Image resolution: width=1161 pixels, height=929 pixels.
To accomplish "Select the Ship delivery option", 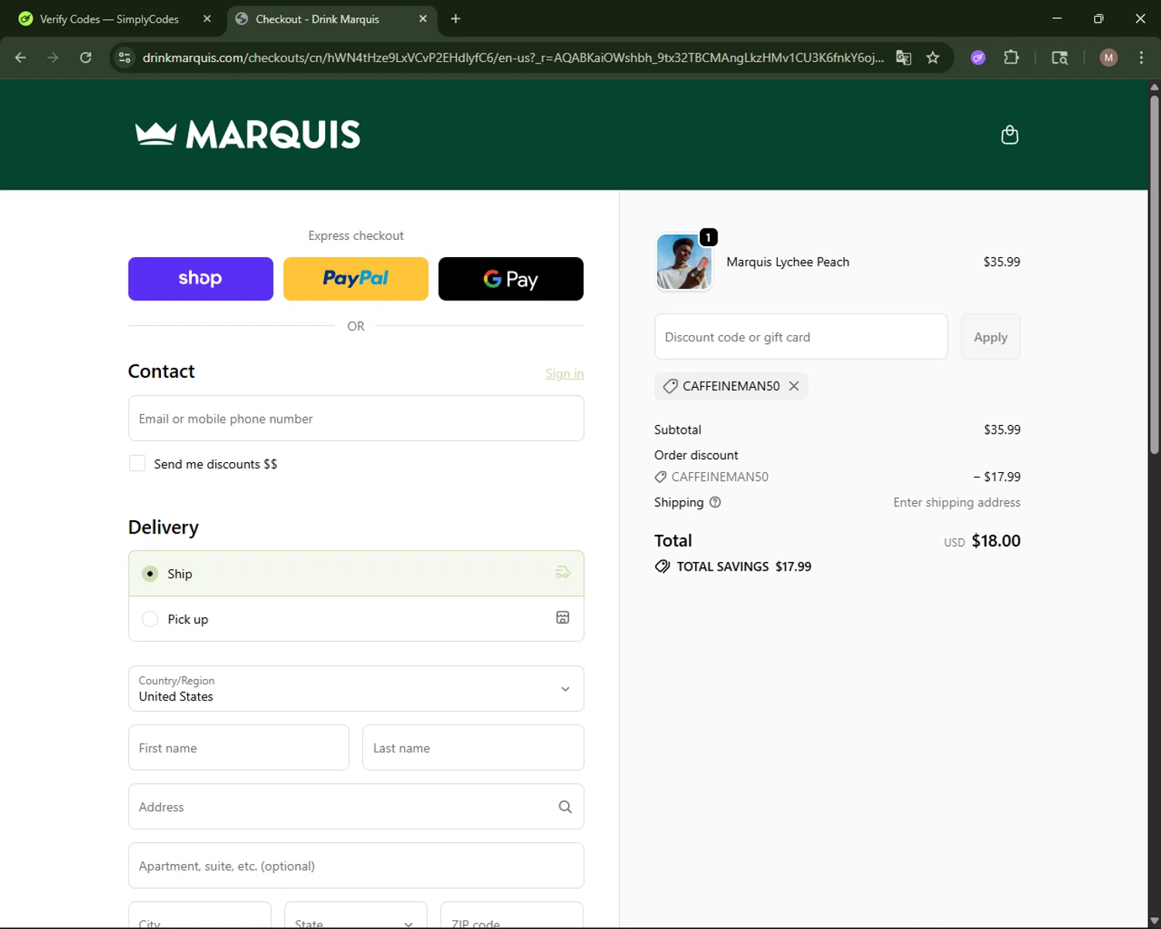I will (356, 574).
